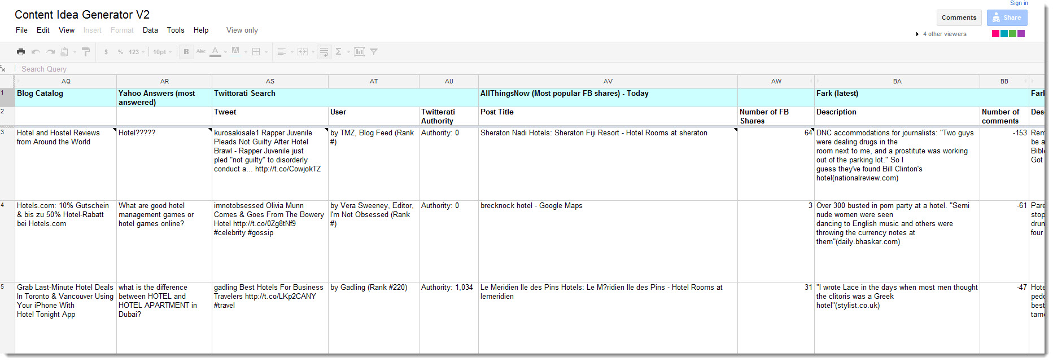Toggle Bold formatting button

[186, 52]
